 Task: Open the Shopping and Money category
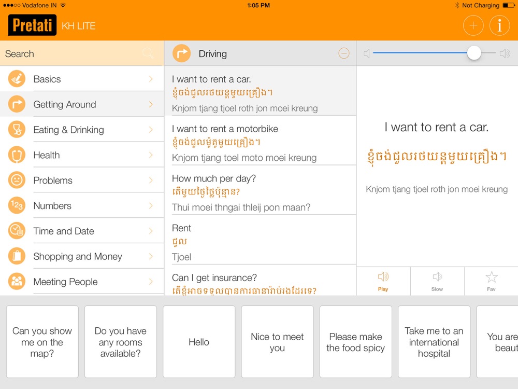pyautogui.click(x=82, y=256)
